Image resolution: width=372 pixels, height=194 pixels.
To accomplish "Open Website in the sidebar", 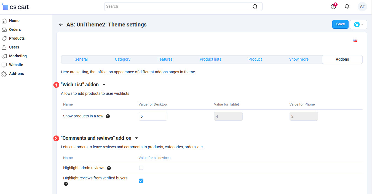I will (x=16, y=65).
